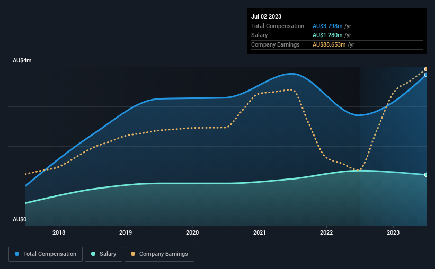Click the tooltip's Total Compensation row label
Image resolution: width=435 pixels, height=269 pixels.
click(x=278, y=26)
